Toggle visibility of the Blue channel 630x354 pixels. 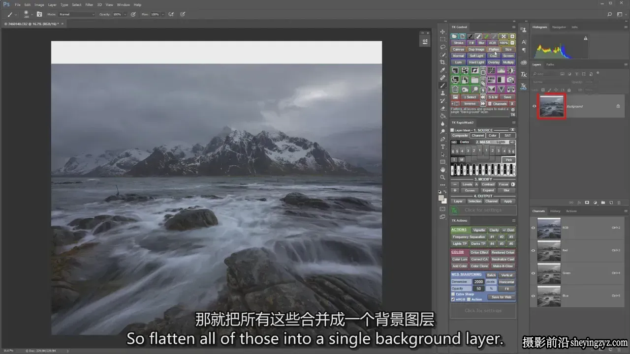pos(533,295)
